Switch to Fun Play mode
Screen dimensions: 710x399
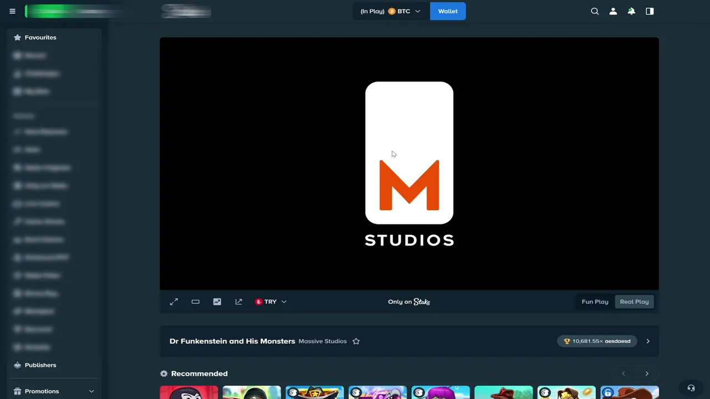595,302
